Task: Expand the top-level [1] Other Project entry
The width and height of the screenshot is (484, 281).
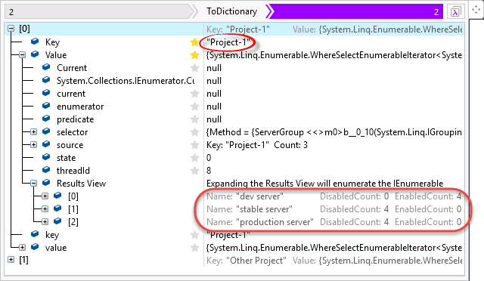Action: [x=11, y=259]
